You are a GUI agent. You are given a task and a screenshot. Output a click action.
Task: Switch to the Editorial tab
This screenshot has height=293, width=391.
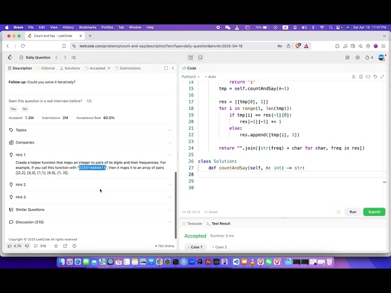[x=46, y=68]
